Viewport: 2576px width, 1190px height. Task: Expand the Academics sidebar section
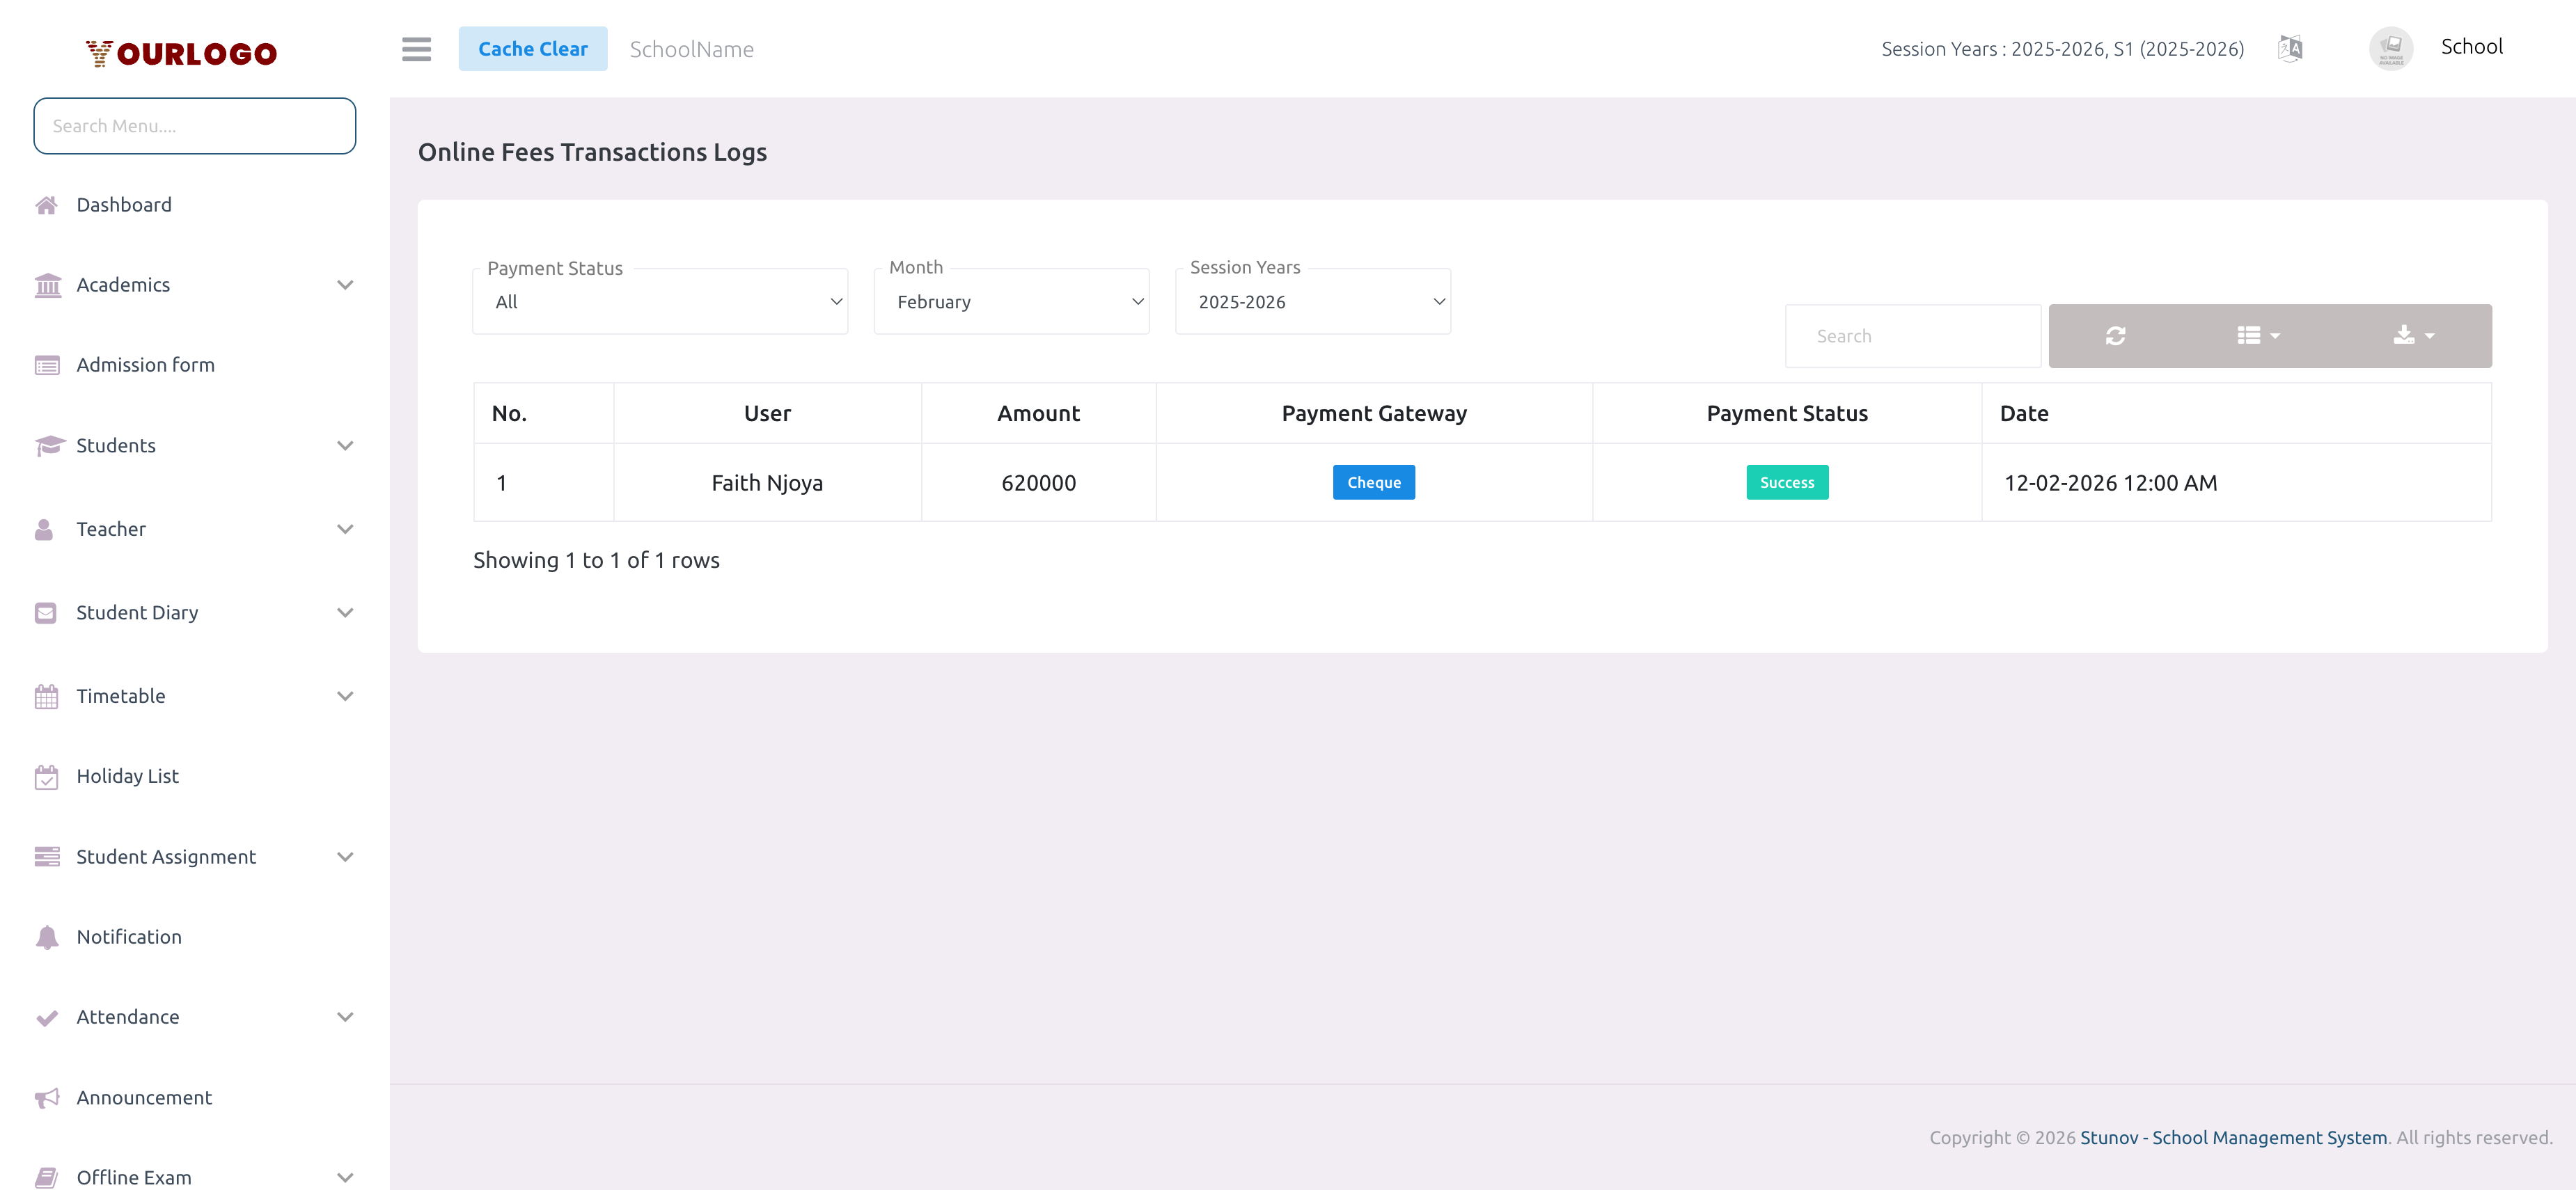coord(123,285)
